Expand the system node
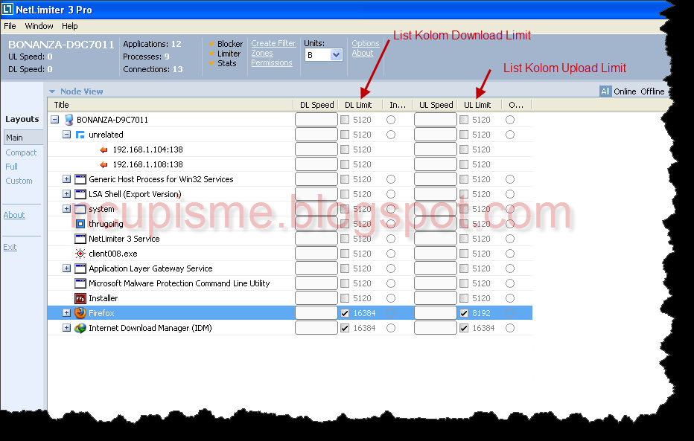Image resolution: width=694 pixels, height=441 pixels. point(66,208)
